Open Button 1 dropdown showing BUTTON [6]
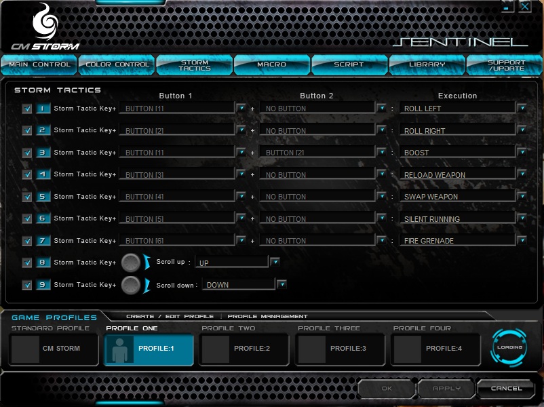This screenshot has width=544, height=407. click(241, 240)
